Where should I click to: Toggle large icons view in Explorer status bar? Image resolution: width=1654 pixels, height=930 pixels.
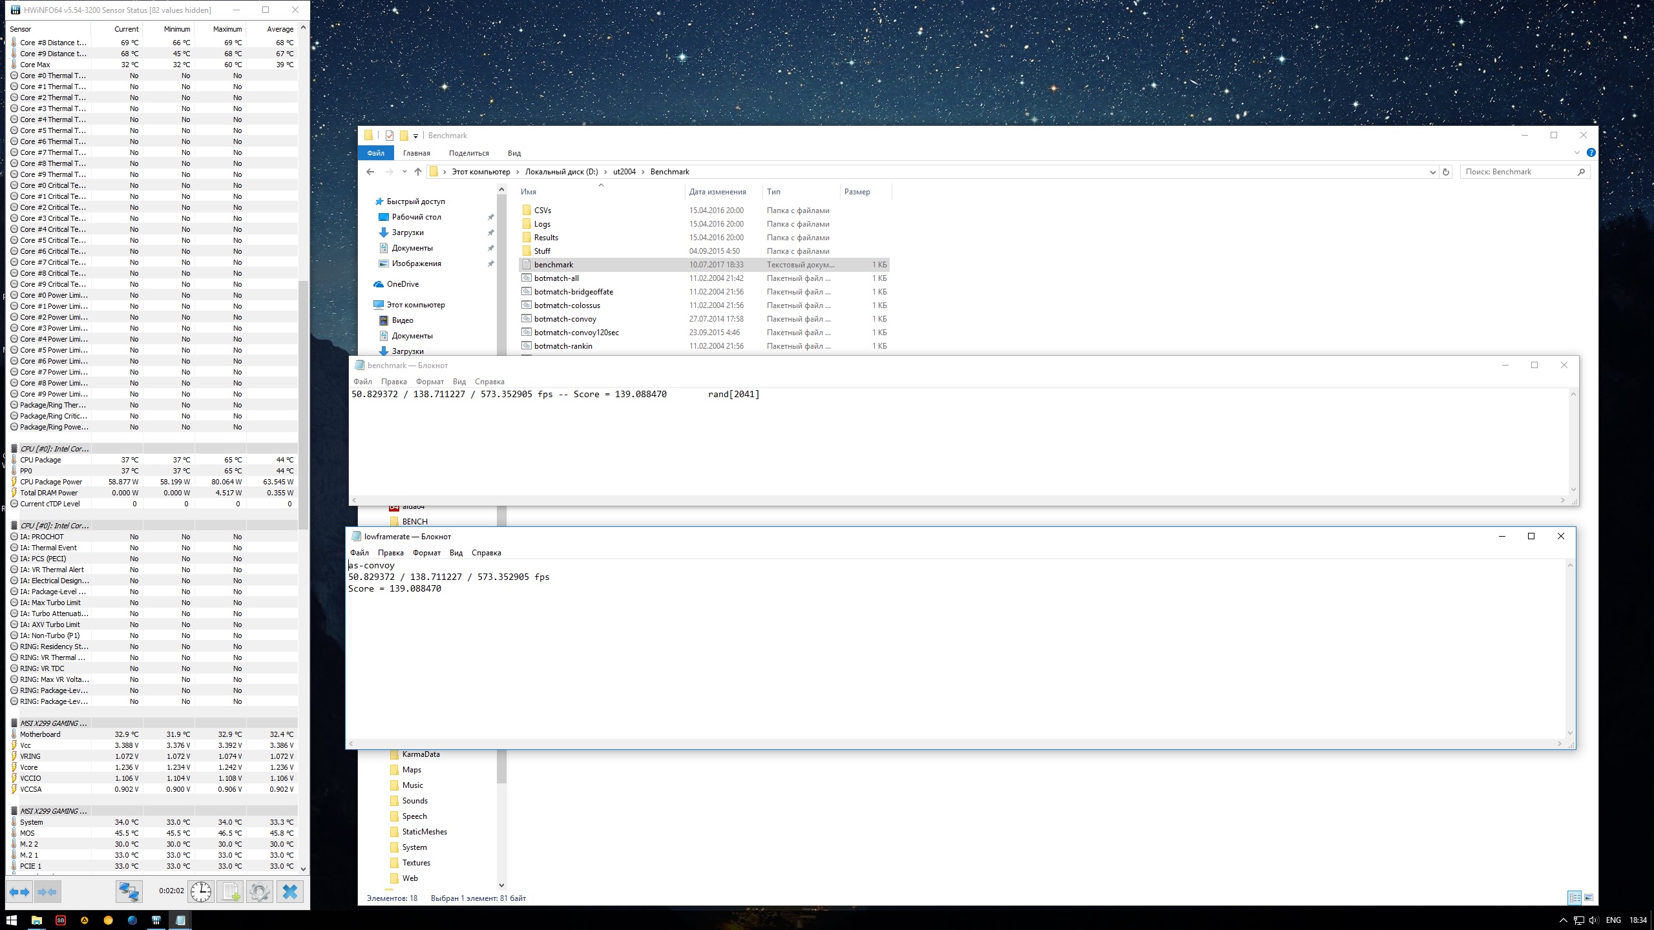click(x=1589, y=898)
